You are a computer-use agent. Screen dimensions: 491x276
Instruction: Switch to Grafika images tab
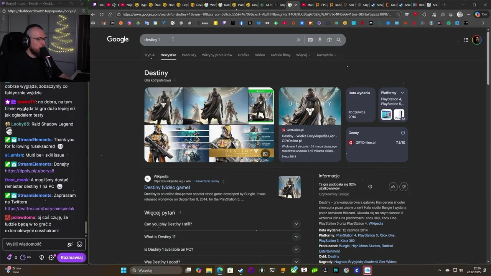pos(243,55)
